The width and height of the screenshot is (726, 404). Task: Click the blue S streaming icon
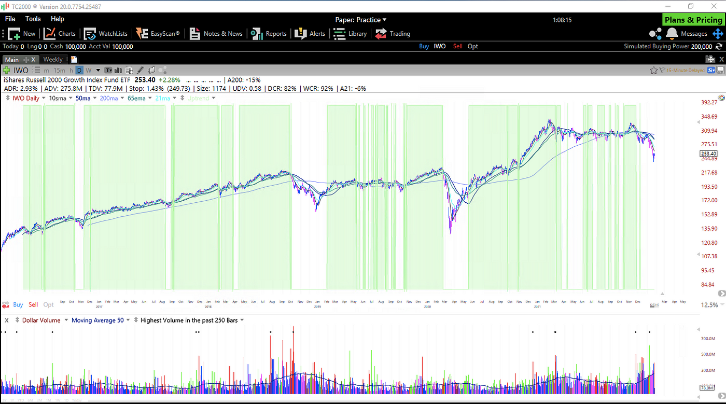point(711,70)
